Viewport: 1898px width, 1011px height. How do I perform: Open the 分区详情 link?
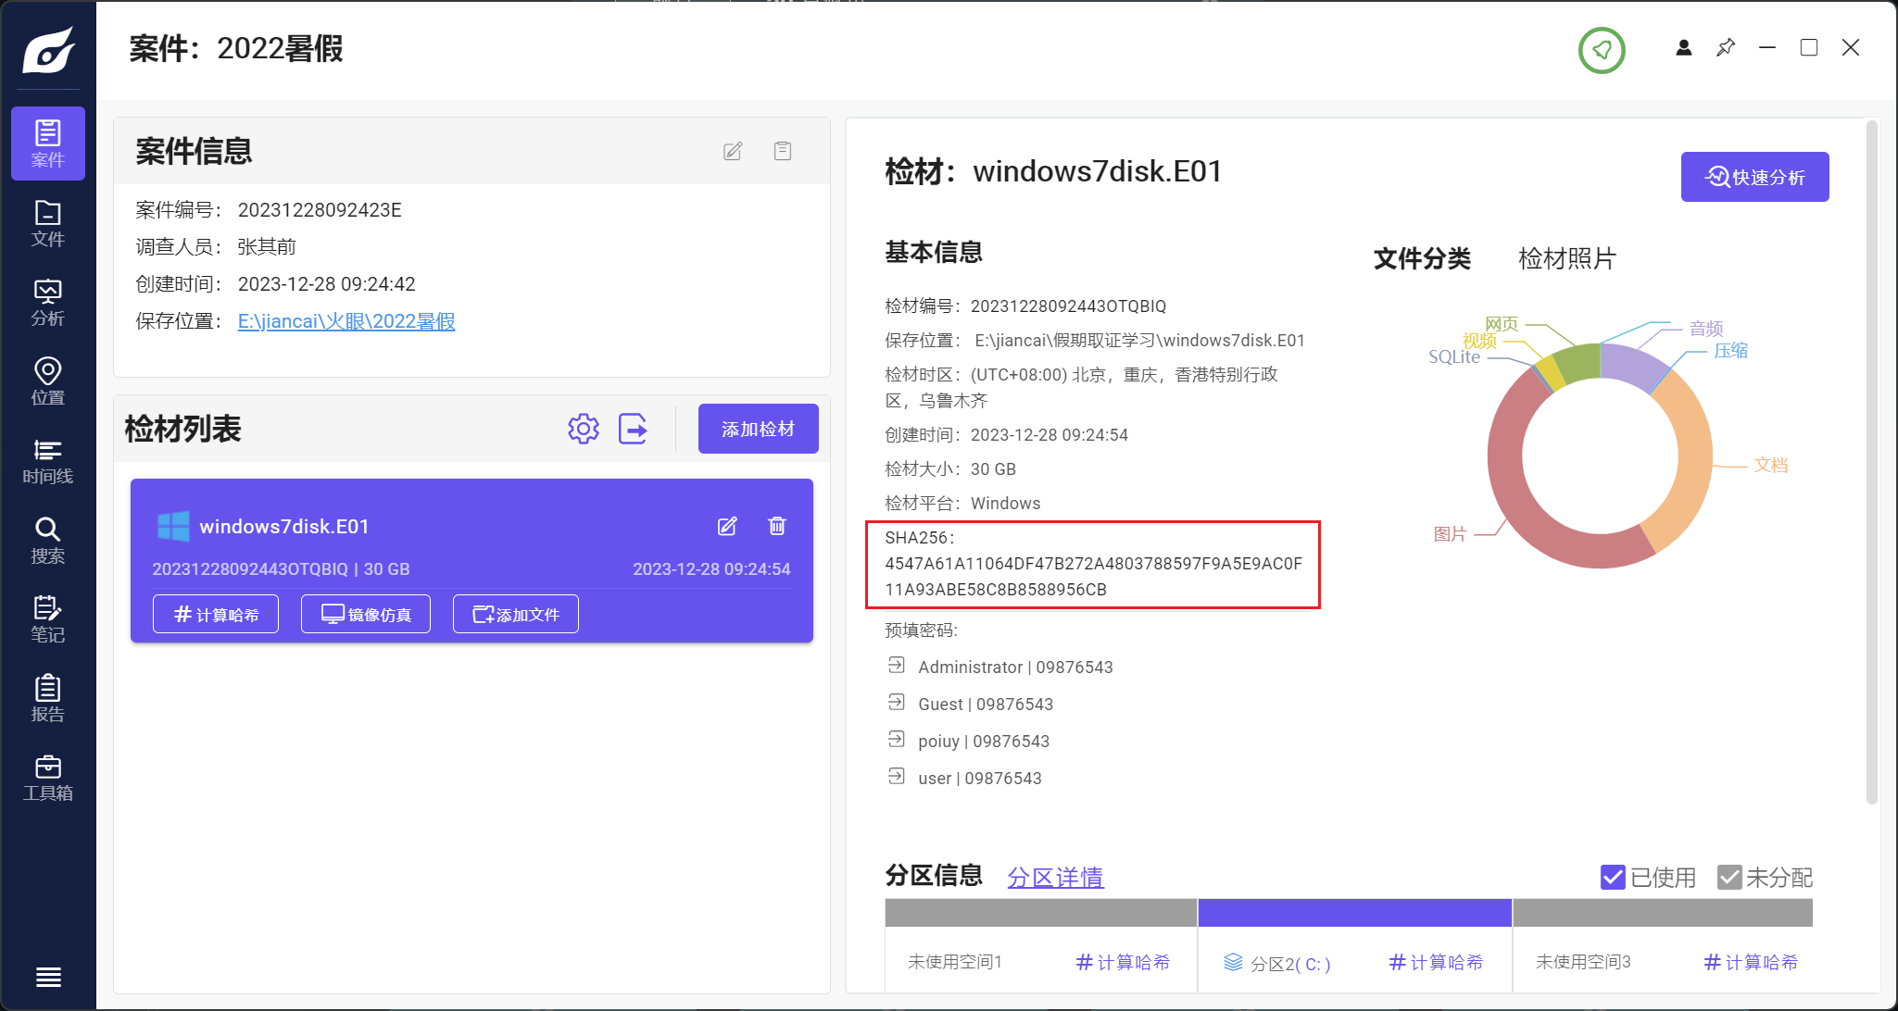click(x=1055, y=877)
